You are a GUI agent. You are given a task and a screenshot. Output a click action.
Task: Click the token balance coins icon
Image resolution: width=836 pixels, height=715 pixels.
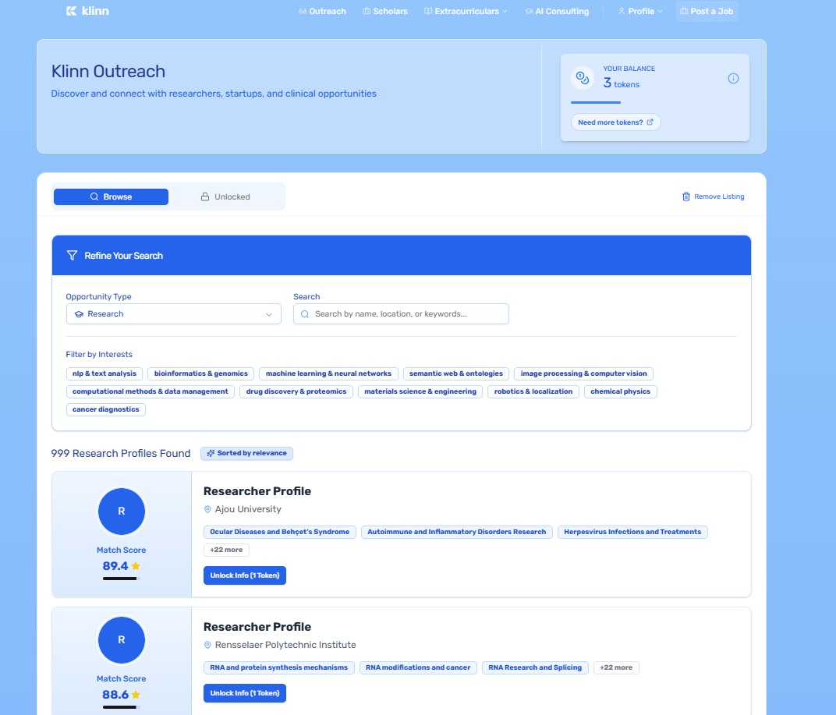(583, 79)
